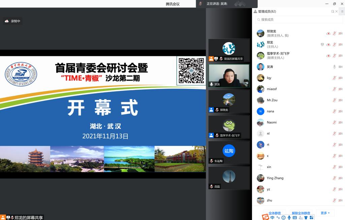This screenshot has width=345, height=220.
Task: Open the Sogou input toolbox grid icon
Action: coord(311,218)
